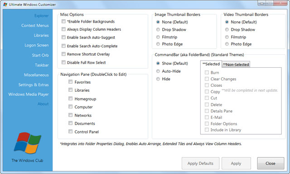Go to Settings & Extras

click(34, 85)
